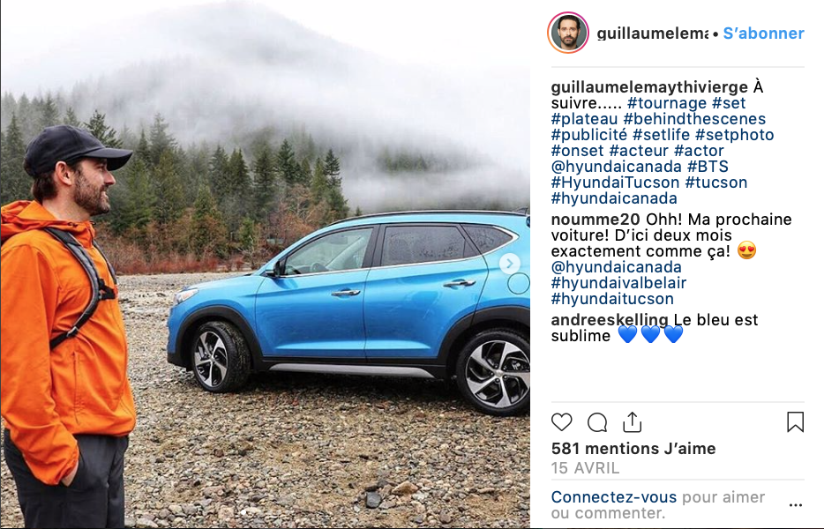Open the #behindthescenes hashtag

(x=694, y=119)
